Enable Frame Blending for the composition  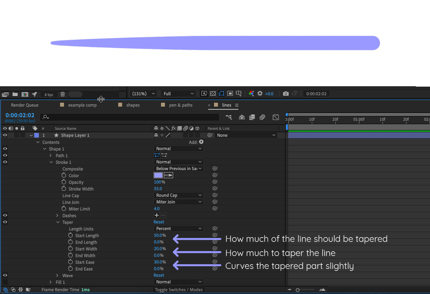pos(252,118)
